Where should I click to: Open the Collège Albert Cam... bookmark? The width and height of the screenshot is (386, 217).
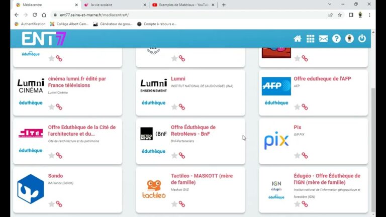[69, 24]
